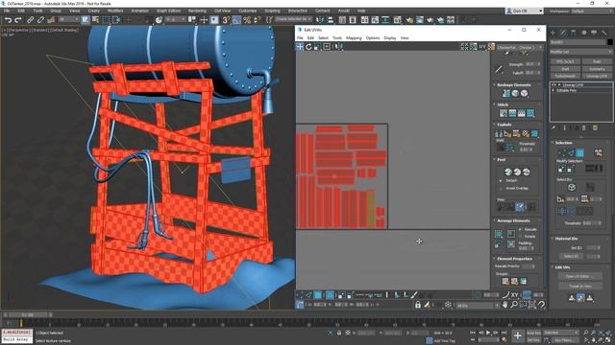Click the object color swatch beside name field

(609, 42)
